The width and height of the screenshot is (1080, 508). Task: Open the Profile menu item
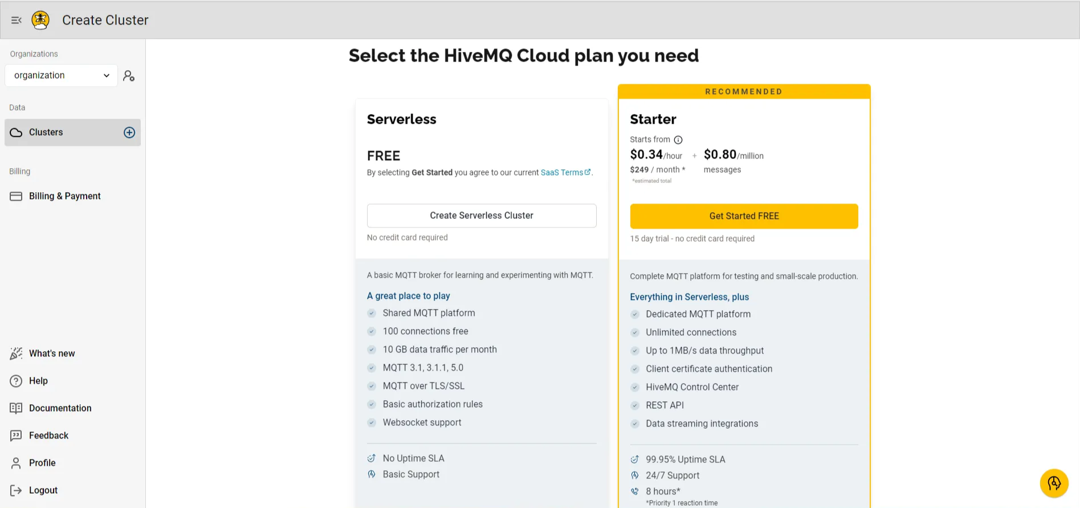pyautogui.click(x=72, y=463)
